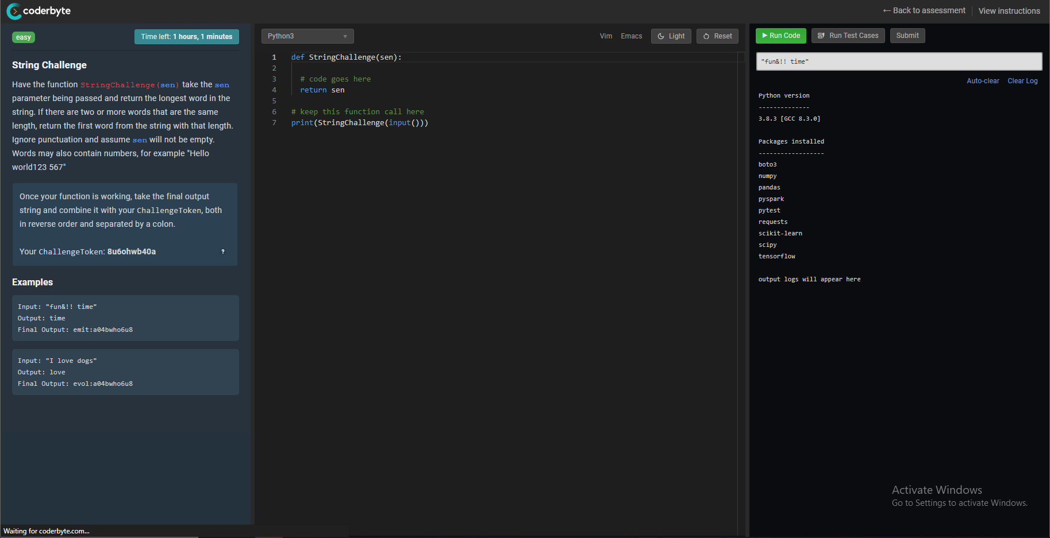1050x538 pixels.
Task: Click the dropdown arrow next to Python3
Action: click(x=345, y=36)
